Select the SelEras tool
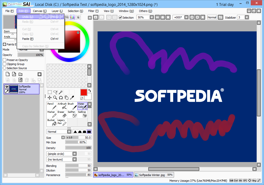Image resolution: width=264 pixels, height=185 pixels. (82, 114)
